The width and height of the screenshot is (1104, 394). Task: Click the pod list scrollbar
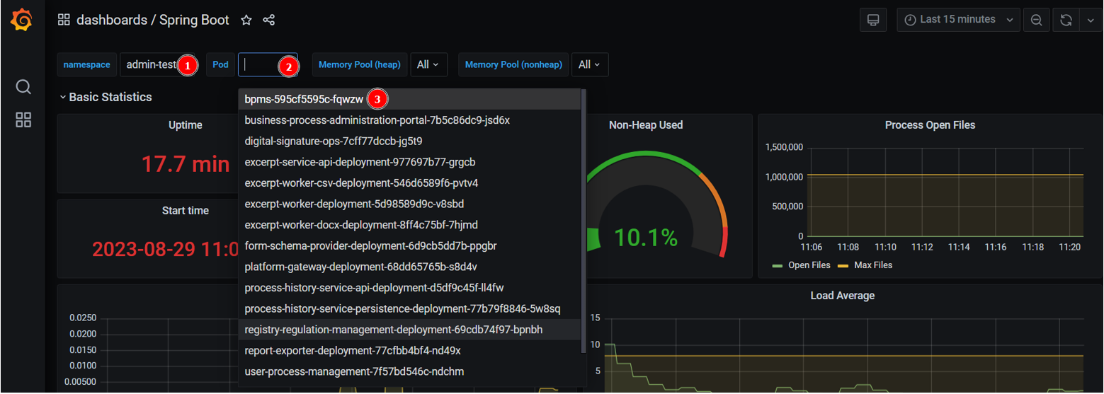[584, 220]
